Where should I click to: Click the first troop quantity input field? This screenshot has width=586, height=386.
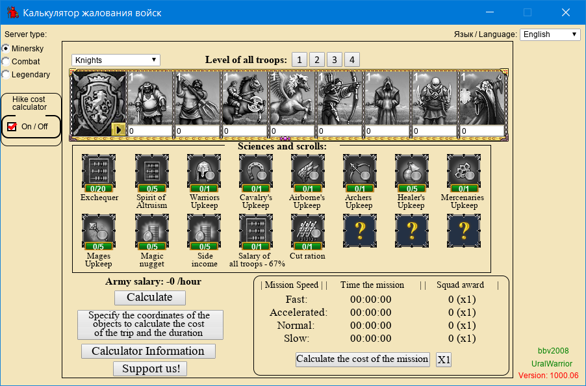pyautogui.click(x=149, y=131)
